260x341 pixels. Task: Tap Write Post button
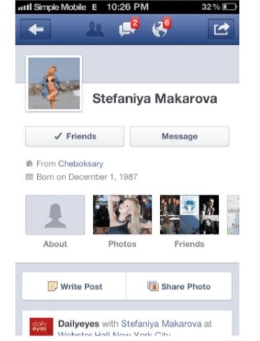pyautogui.click(x=74, y=286)
